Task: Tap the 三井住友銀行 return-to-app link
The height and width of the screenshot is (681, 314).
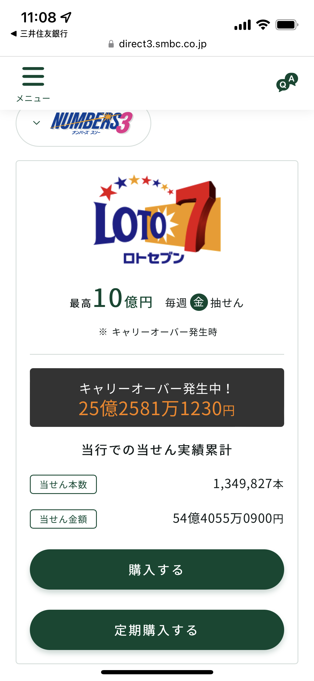Action: [x=44, y=34]
